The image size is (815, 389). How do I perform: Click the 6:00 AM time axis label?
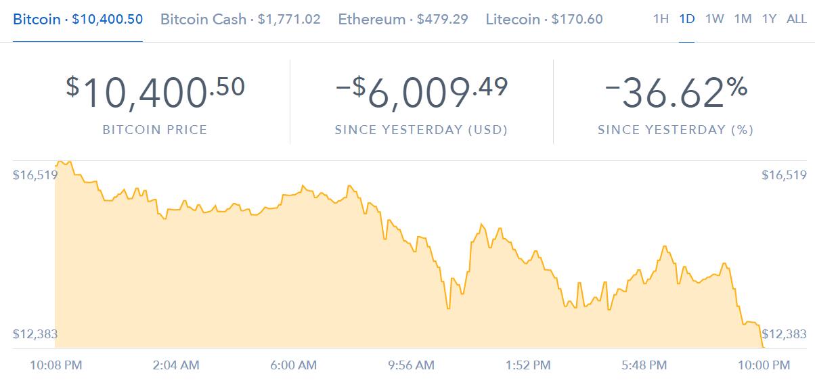(x=293, y=365)
